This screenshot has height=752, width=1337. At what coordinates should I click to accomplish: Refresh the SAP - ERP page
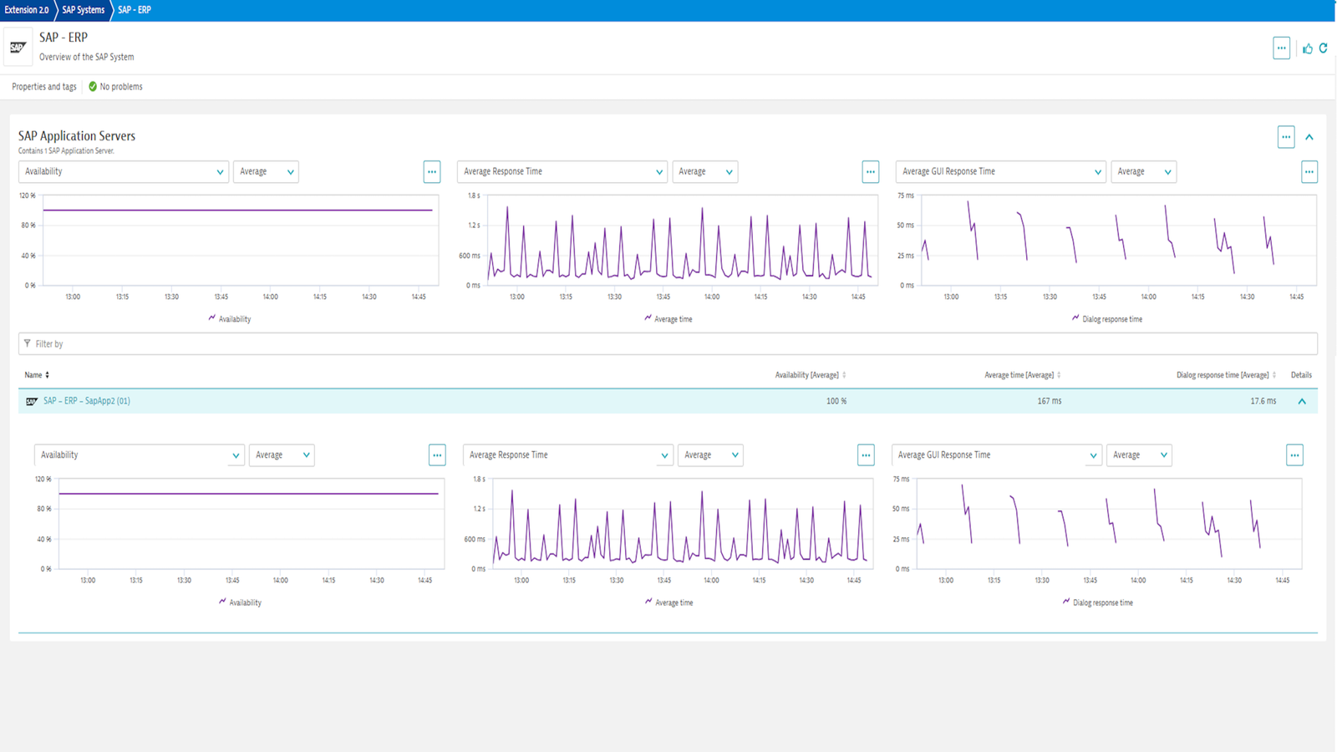click(x=1324, y=48)
